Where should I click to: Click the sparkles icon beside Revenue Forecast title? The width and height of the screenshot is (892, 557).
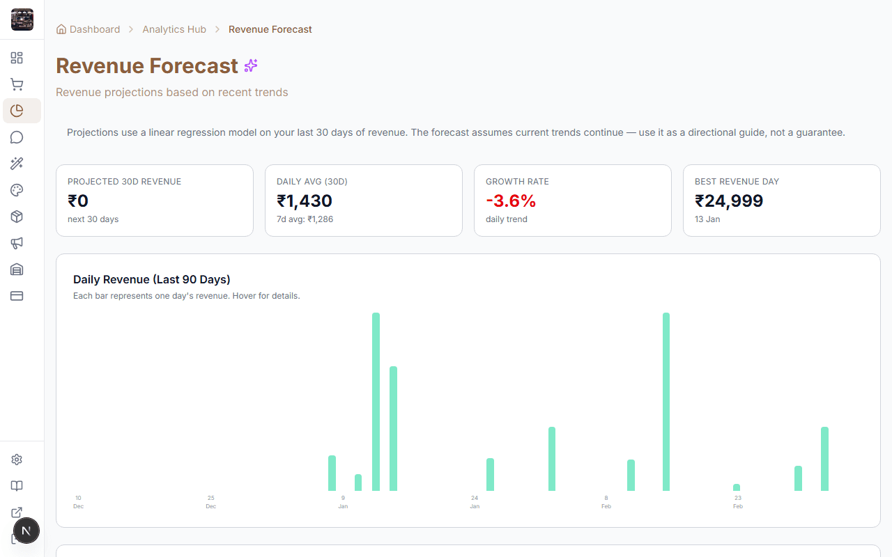251,66
